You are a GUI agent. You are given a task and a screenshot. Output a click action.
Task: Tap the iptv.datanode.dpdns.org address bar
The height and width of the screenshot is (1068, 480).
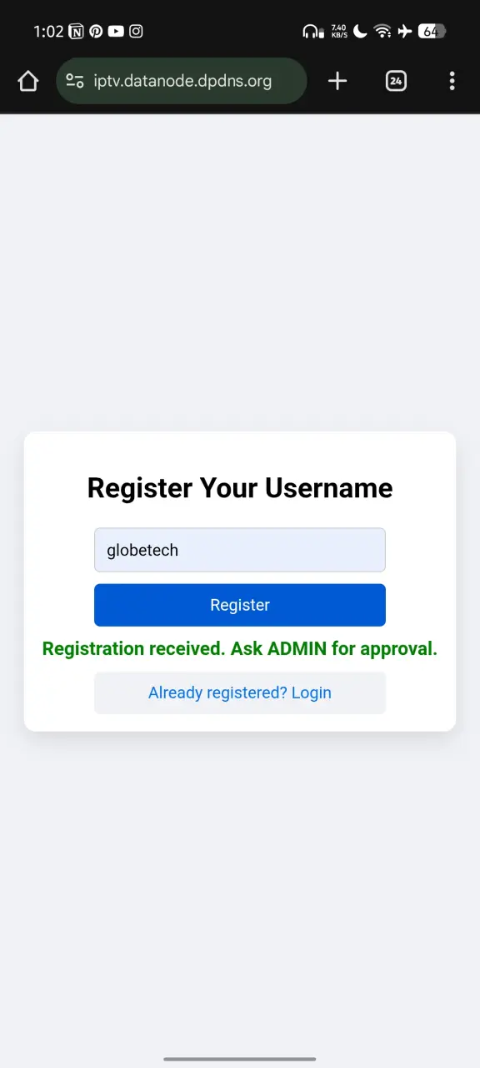tap(182, 81)
